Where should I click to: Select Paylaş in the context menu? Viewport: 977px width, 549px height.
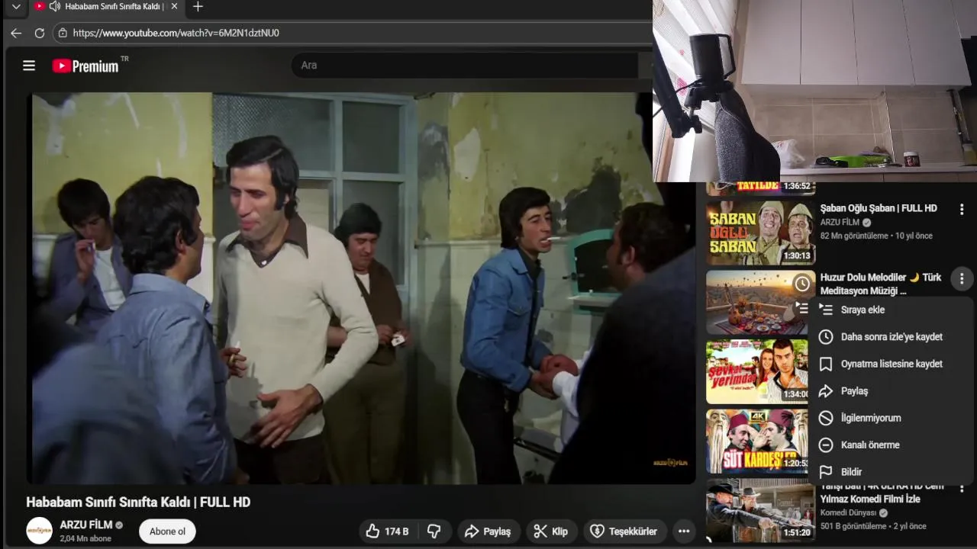pos(891,391)
